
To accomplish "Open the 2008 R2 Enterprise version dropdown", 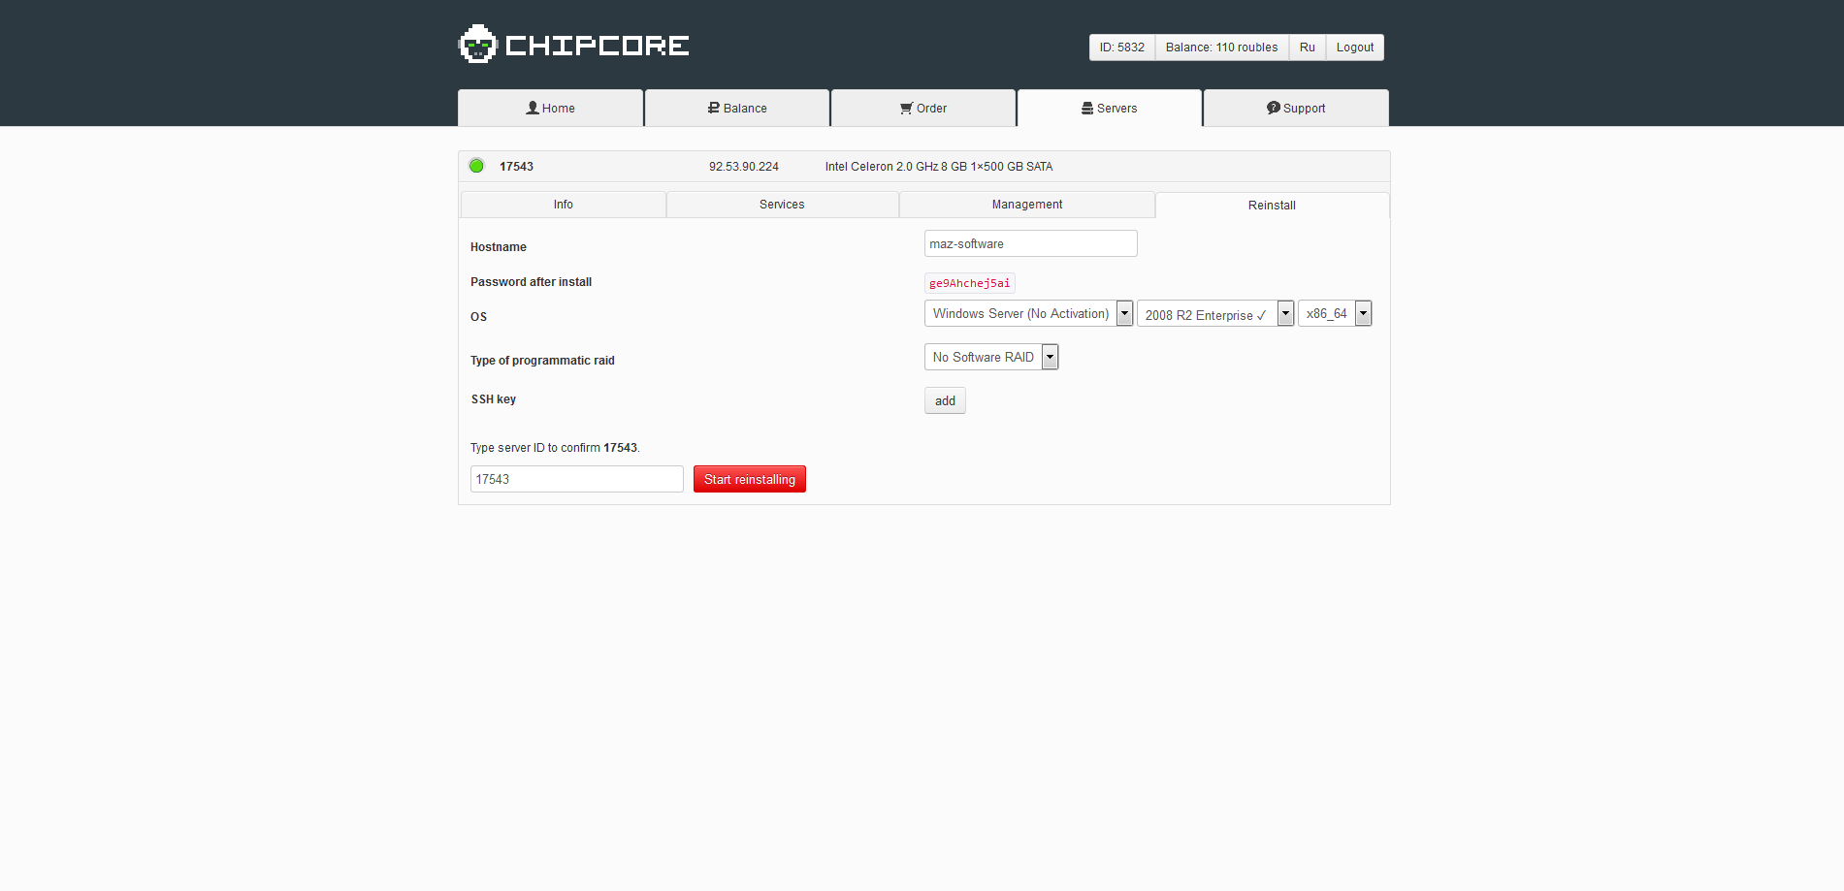I will [x=1214, y=314].
